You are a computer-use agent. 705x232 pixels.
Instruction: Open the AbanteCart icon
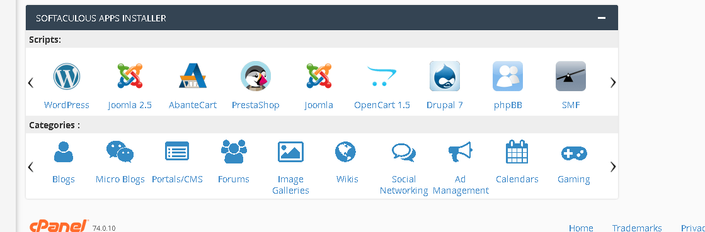192,75
